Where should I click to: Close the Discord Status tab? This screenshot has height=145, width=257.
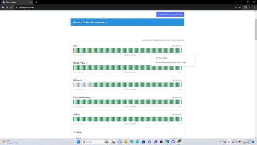(31, 2)
